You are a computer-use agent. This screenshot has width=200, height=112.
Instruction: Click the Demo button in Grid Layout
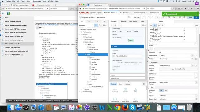[x=131, y=40]
